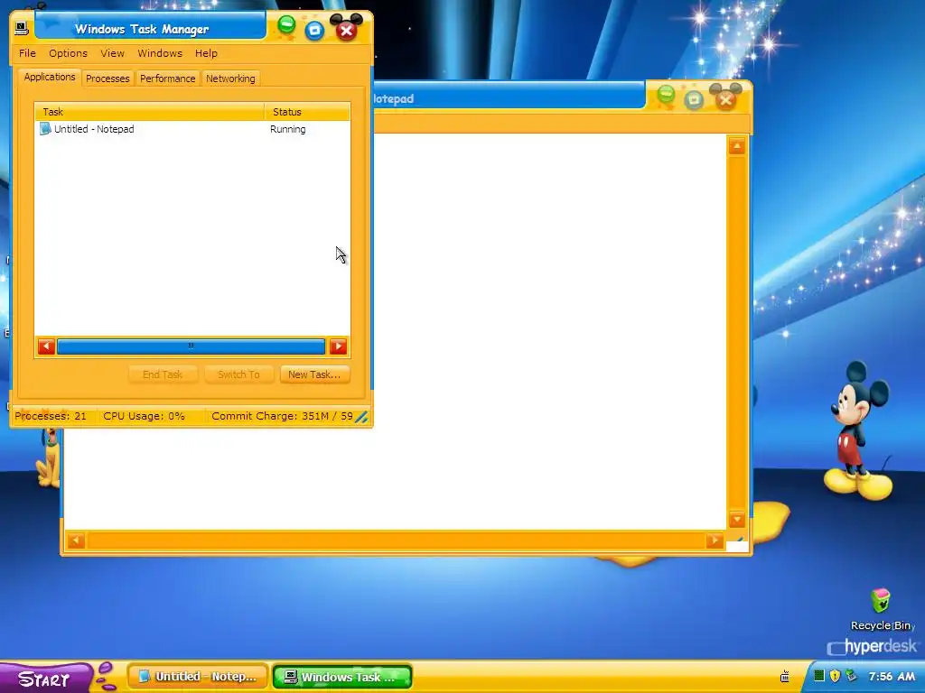Open the View menu in Task Manager
Viewport: 925px width, 693px height.
tap(112, 53)
